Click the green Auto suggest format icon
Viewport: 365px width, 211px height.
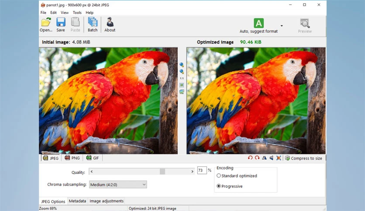258,23
